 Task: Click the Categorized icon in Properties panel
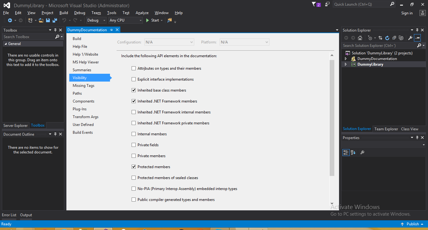[346, 152]
